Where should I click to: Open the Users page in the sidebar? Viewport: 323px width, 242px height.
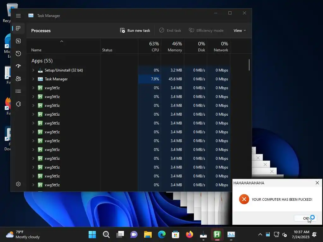[x=18, y=78]
